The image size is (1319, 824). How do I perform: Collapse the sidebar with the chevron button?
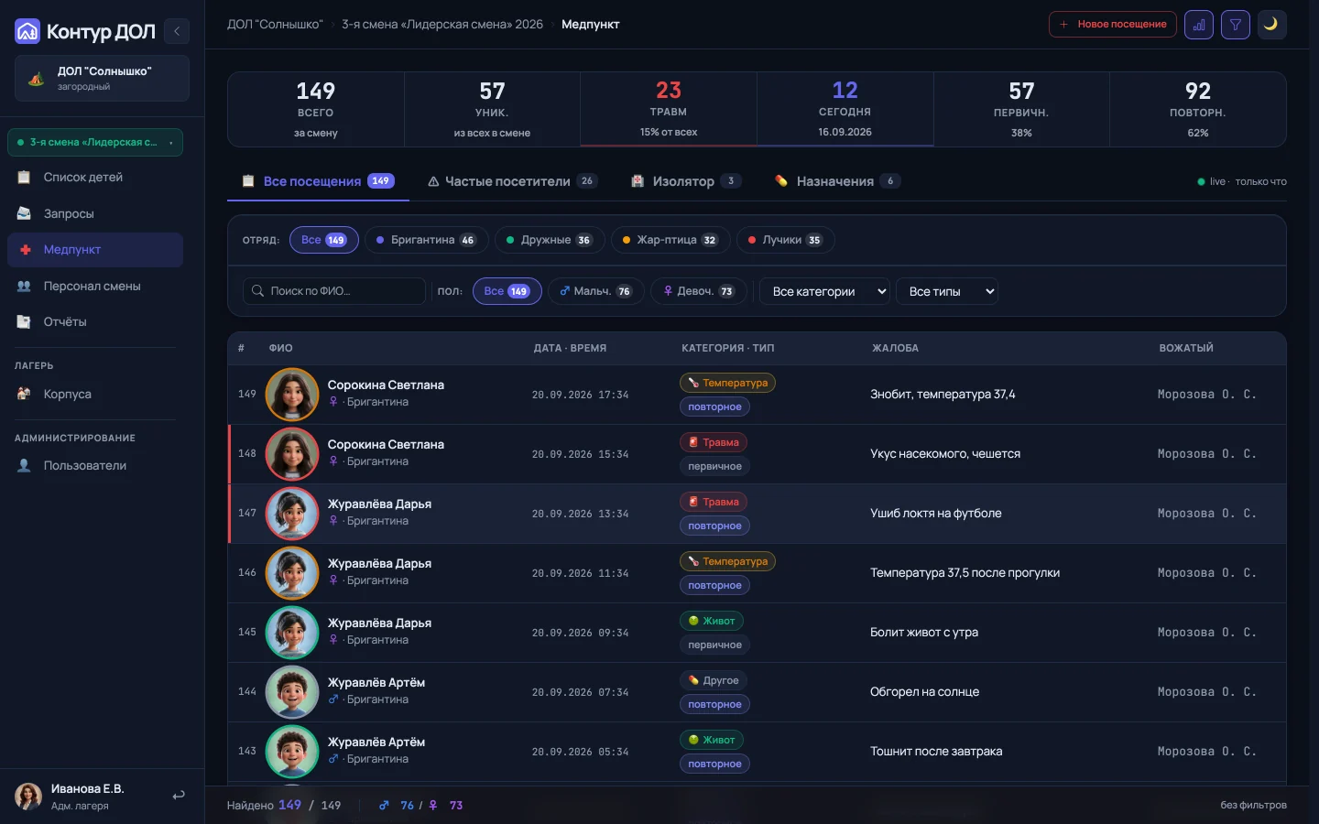coord(177,31)
